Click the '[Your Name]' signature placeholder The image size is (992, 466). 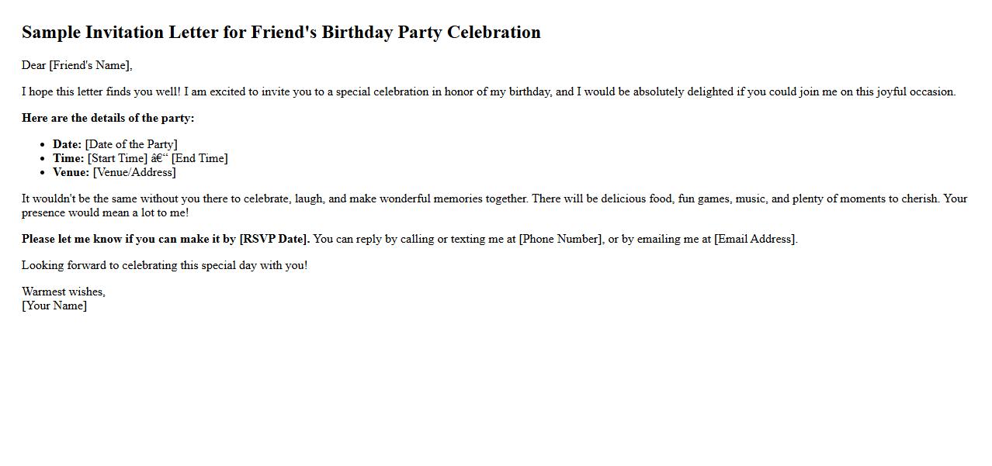click(54, 305)
